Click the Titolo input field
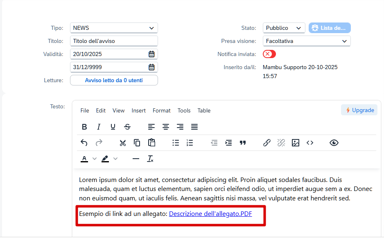Image resolution: width=384 pixels, height=238 pixels. [114, 41]
